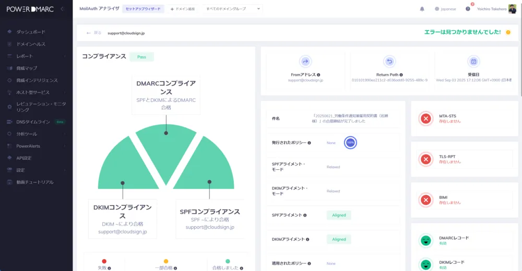Click the Pass compliance badge

(x=141, y=57)
